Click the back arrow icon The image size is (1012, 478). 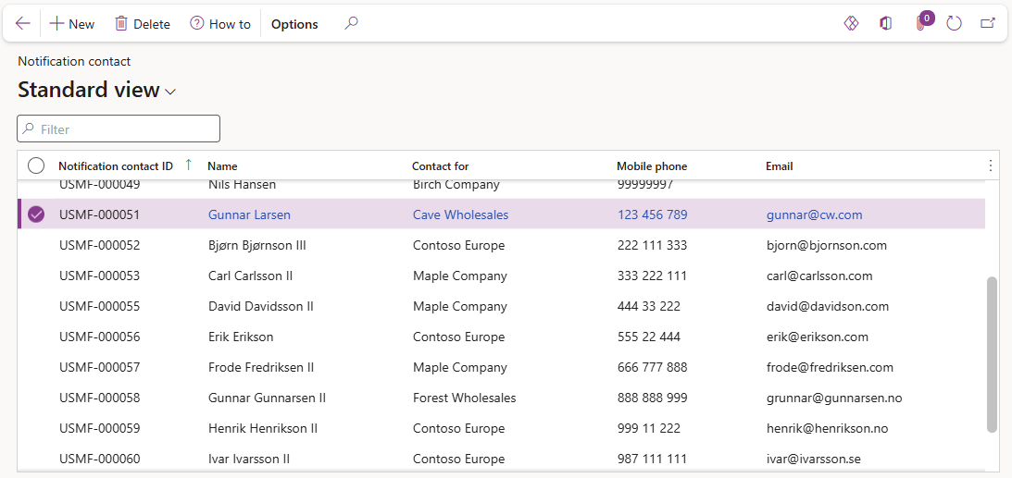point(23,24)
